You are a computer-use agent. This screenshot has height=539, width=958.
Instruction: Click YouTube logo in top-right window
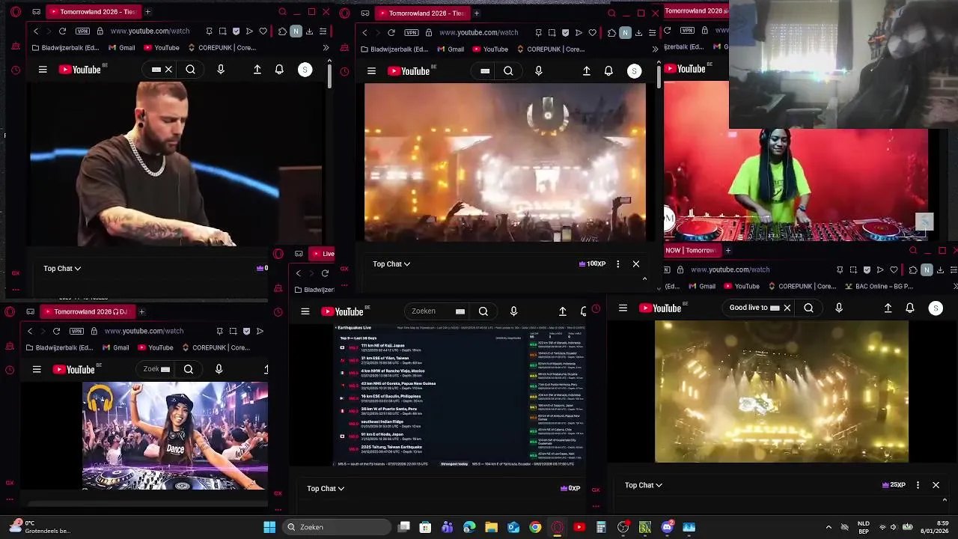point(686,69)
